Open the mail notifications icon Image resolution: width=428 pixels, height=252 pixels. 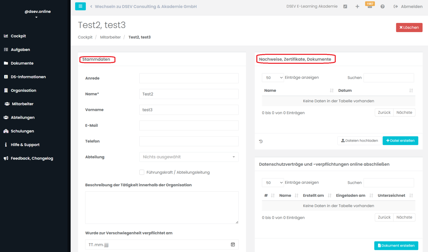point(370,7)
